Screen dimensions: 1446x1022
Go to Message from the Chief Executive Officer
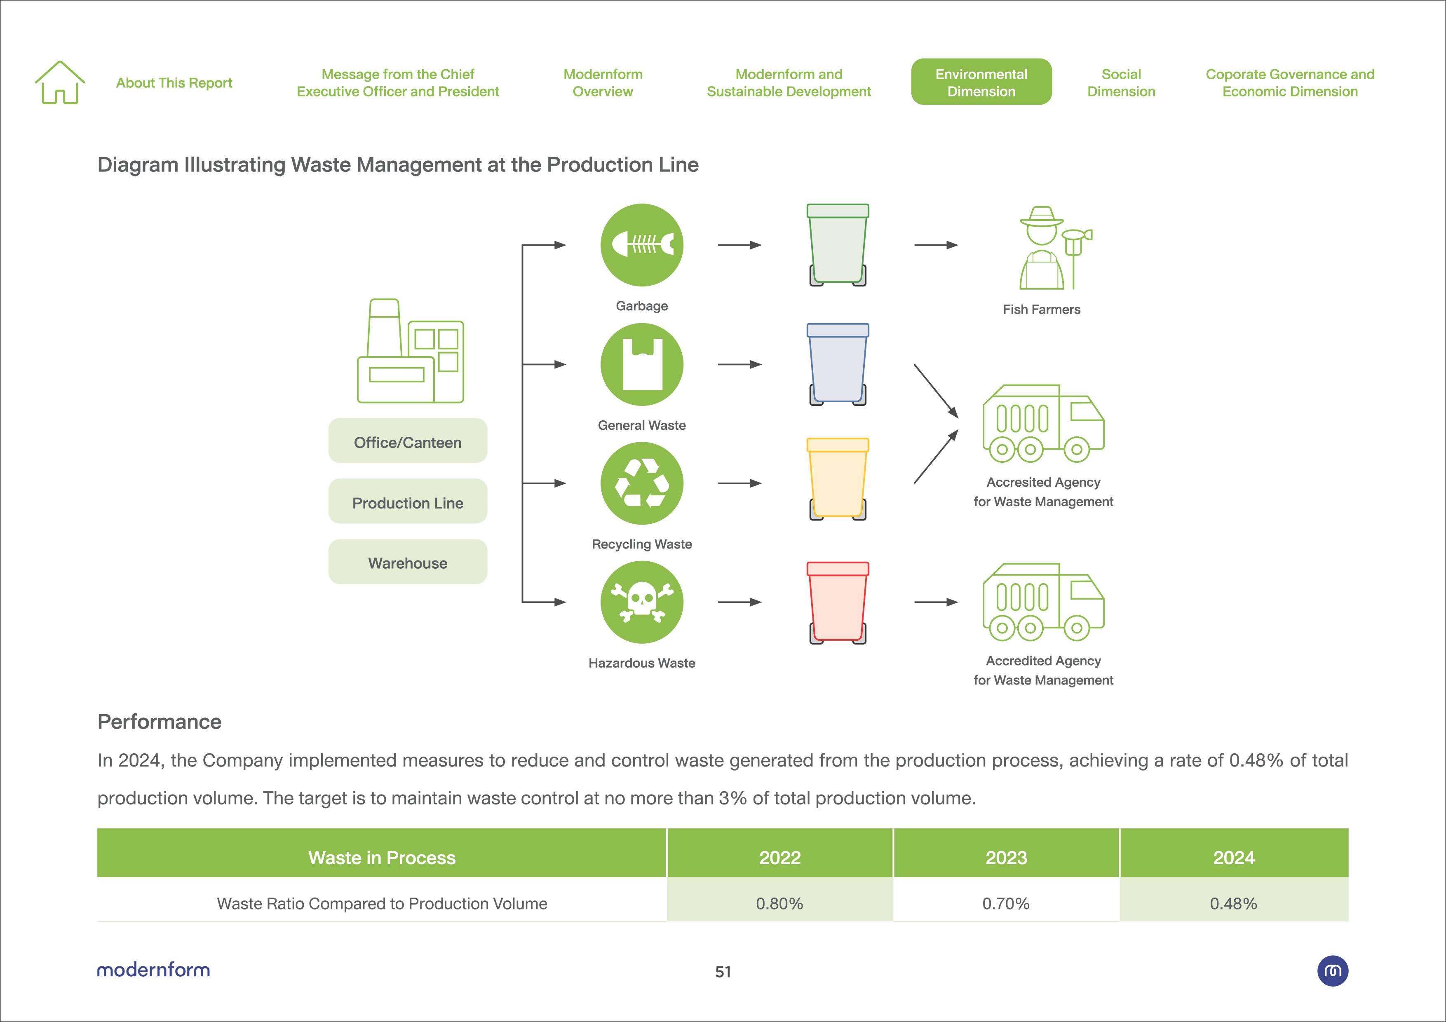pos(397,83)
